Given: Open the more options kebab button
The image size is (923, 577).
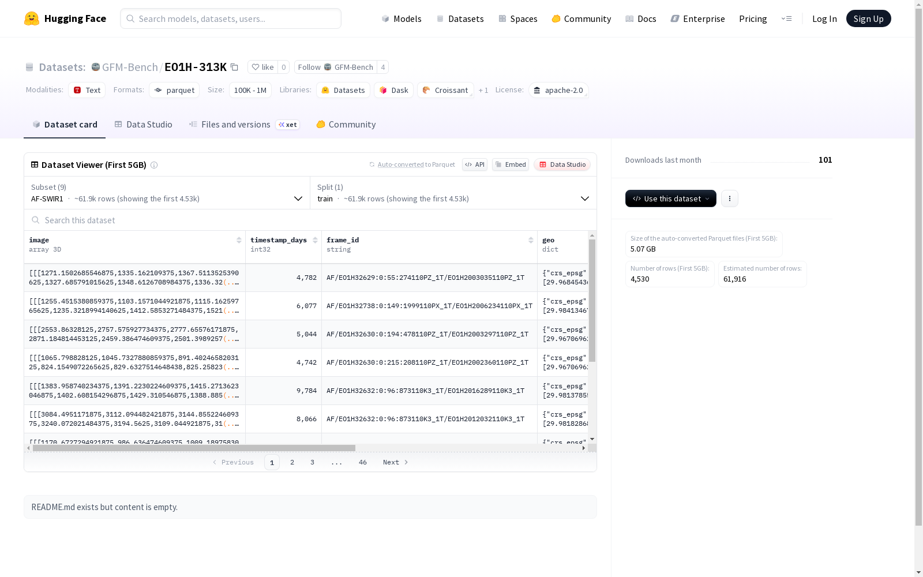Looking at the screenshot, I should (x=730, y=198).
